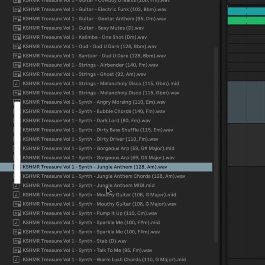Click the gray-blue clip in the arrangement
Screen dimensions: 265x265
coord(246,102)
